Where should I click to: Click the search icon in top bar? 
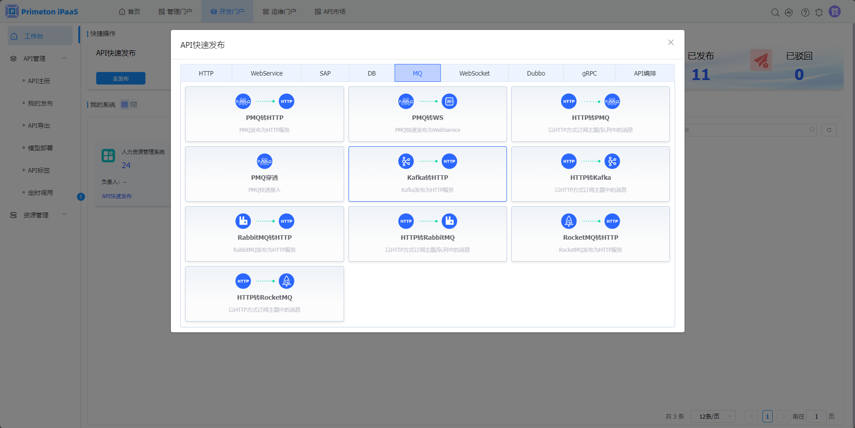[775, 13]
